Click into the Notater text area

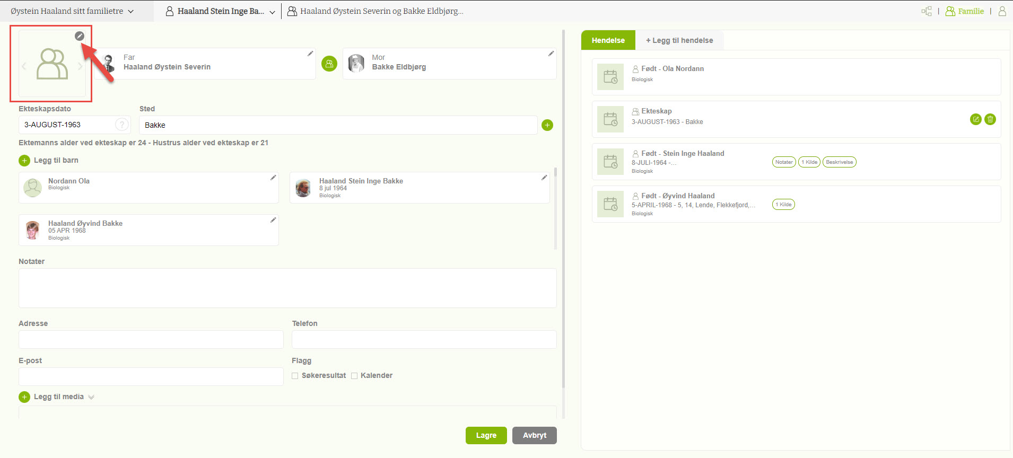click(287, 288)
